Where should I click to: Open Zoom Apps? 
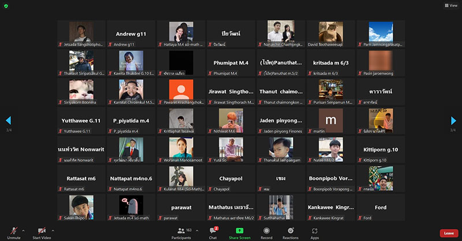point(315,232)
